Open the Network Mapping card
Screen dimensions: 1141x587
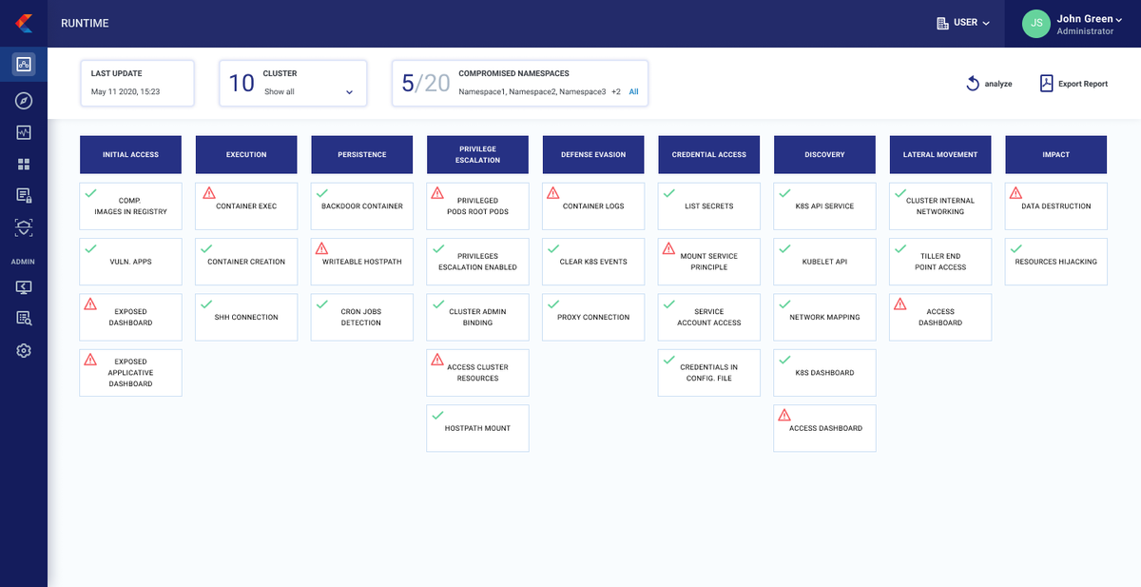coord(825,317)
